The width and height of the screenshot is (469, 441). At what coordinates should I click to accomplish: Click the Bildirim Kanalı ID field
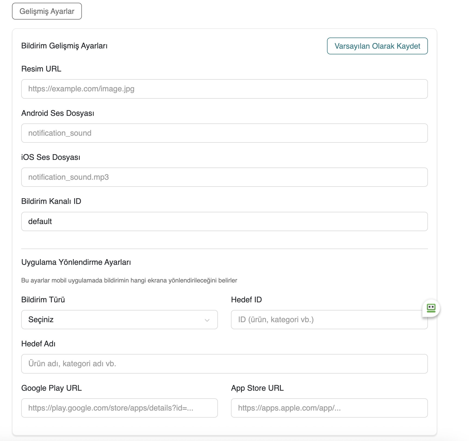224,221
